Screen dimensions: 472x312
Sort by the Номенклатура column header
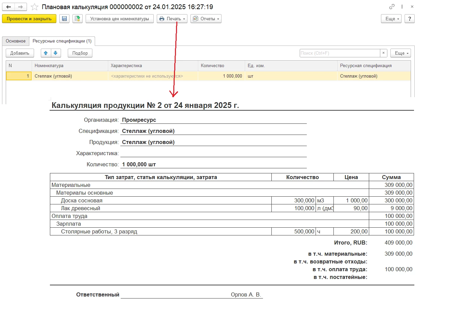[x=70, y=66]
